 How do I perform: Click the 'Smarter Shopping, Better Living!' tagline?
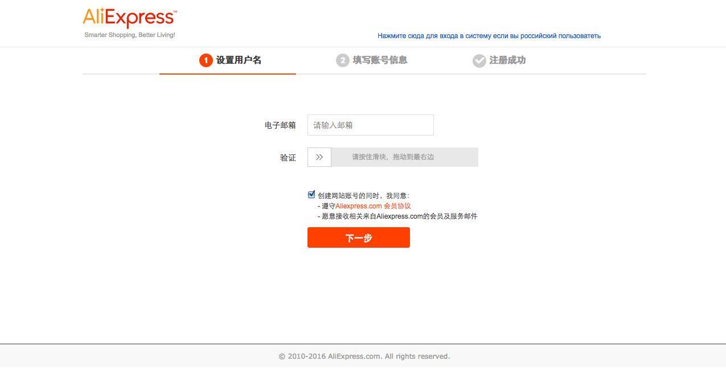(130, 35)
